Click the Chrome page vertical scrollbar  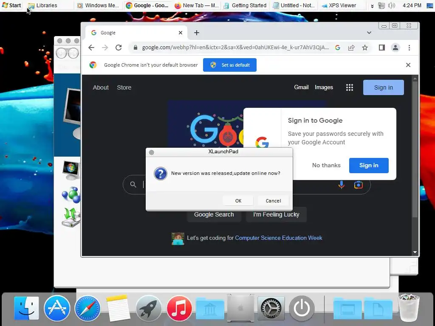pos(415,150)
